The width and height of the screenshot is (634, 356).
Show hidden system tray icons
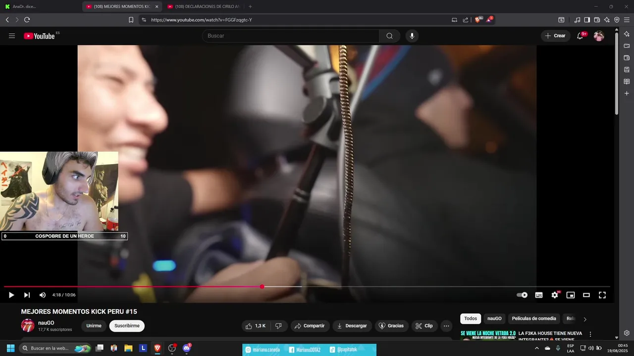[x=537, y=348]
